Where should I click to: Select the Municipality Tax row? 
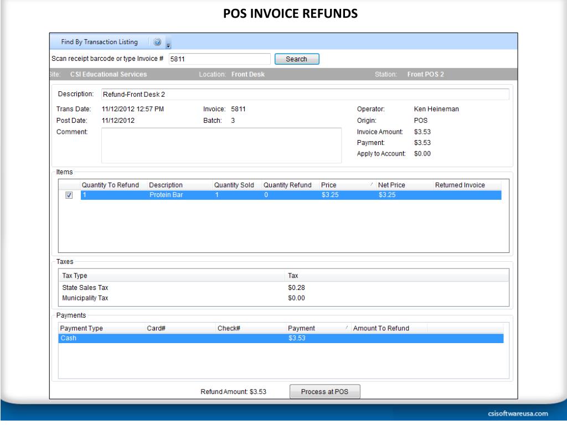click(283, 298)
